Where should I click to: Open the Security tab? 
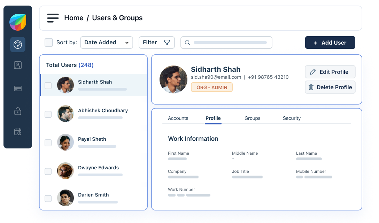pyautogui.click(x=292, y=118)
